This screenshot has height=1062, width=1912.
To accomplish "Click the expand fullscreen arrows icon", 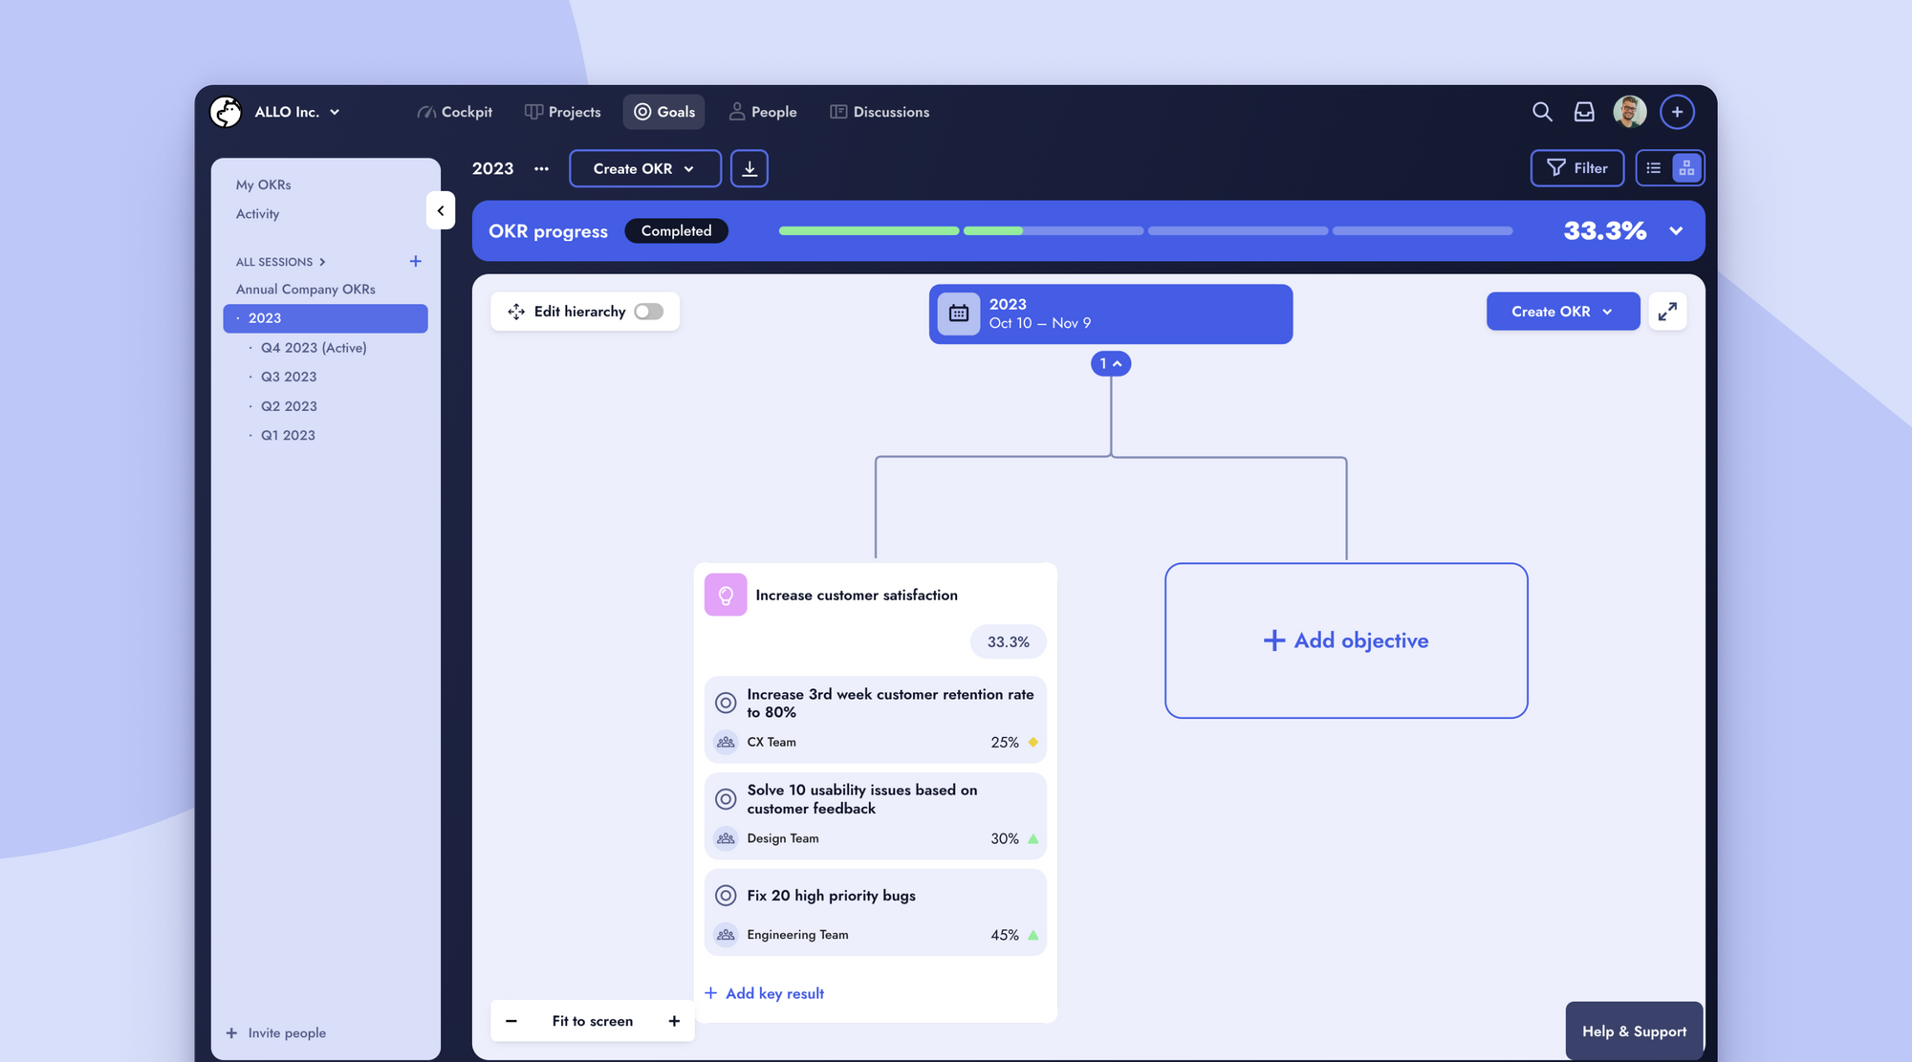I will [x=1667, y=312].
